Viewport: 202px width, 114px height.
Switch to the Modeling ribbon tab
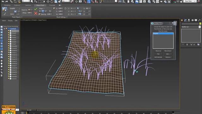click(x=7, y=5)
